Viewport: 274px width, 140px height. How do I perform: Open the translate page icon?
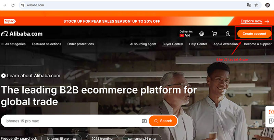249,5
